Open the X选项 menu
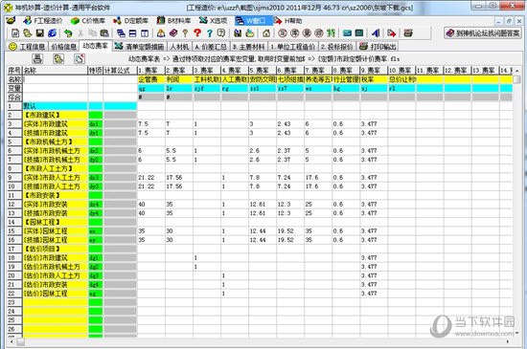527x349 pixels. [x=213, y=21]
